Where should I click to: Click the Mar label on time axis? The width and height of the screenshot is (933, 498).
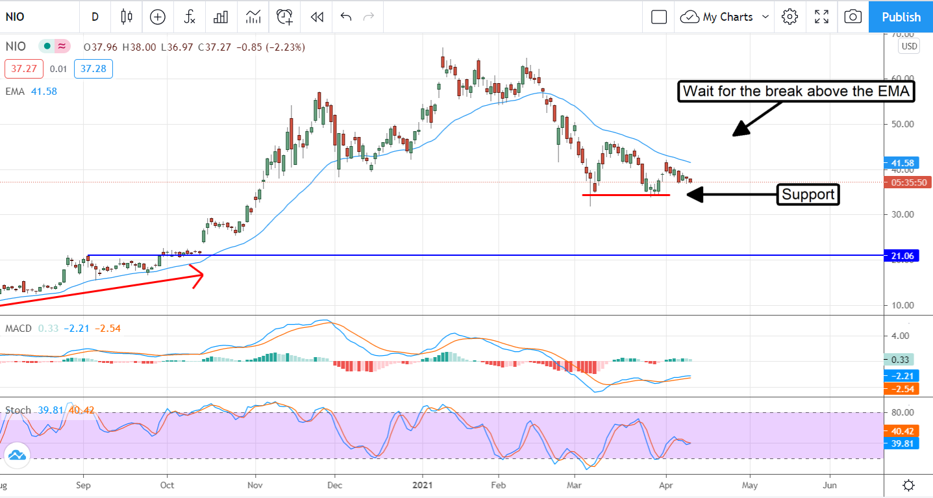pyautogui.click(x=574, y=485)
